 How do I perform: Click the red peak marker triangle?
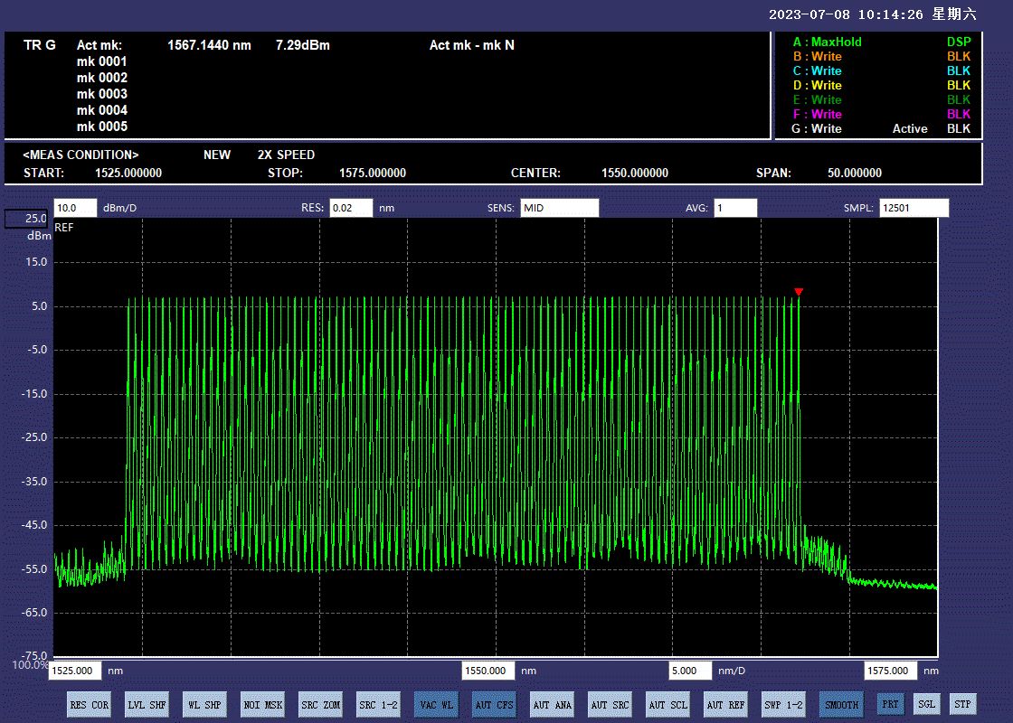[799, 292]
